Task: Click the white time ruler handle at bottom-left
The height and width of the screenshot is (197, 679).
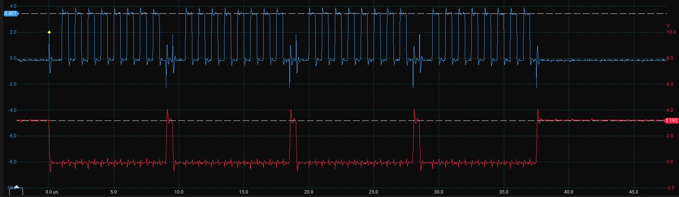Action: click(x=16, y=192)
